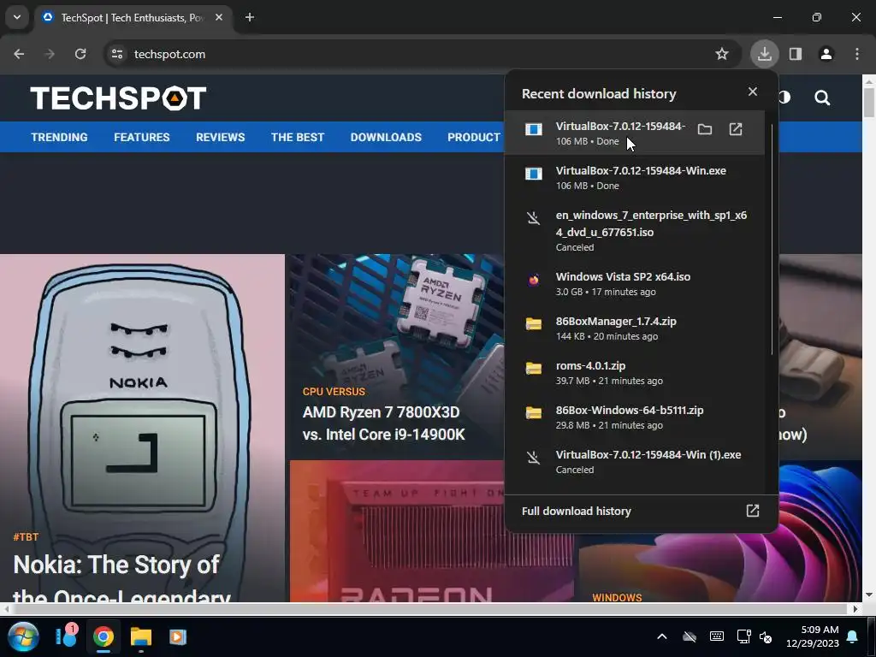This screenshot has width=876, height=657.
Task: Open AMD Ryzen 7 7800X3D vs Intel article
Action: (x=383, y=423)
